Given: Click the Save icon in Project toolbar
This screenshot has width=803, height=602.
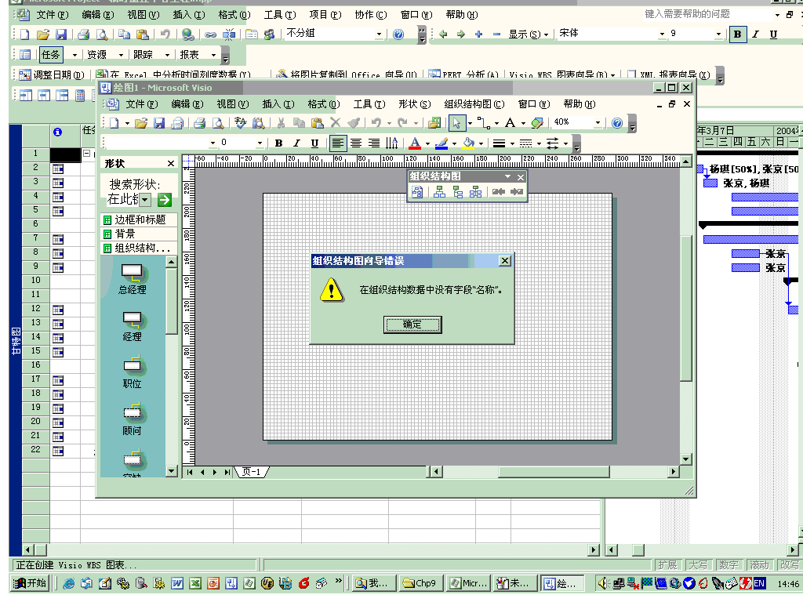Looking at the screenshot, I should pyautogui.click(x=61, y=34).
